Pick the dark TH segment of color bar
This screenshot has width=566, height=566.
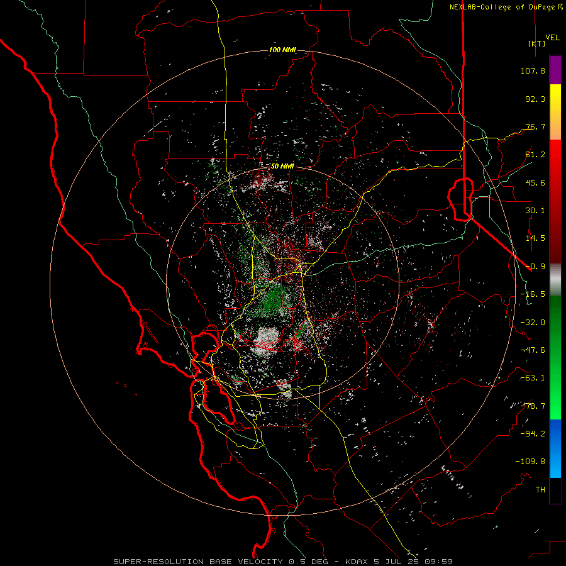point(555,491)
